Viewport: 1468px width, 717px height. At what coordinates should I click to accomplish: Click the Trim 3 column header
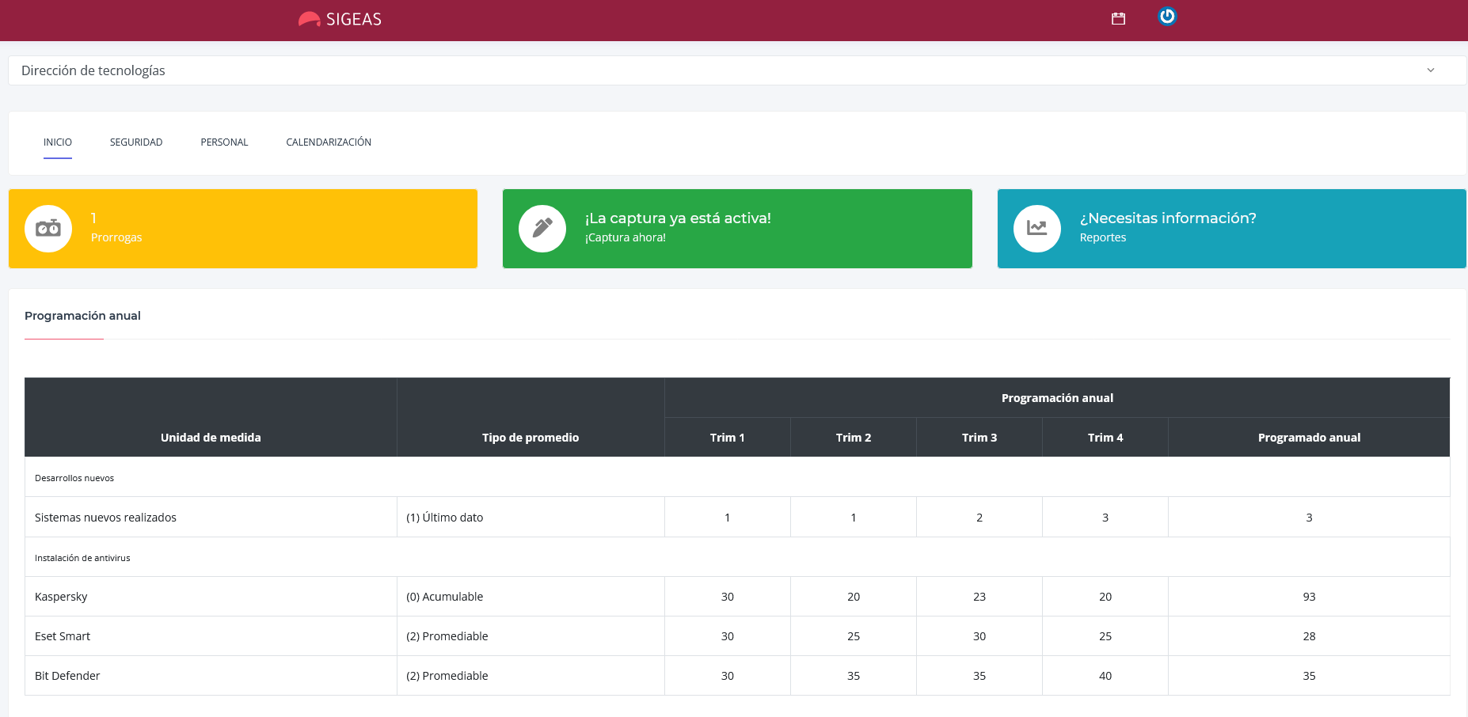[x=979, y=438]
